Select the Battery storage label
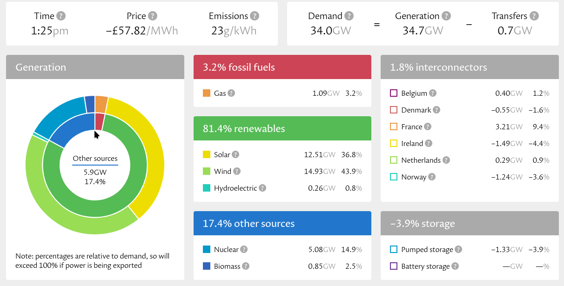564x286 pixels. (425, 266)
